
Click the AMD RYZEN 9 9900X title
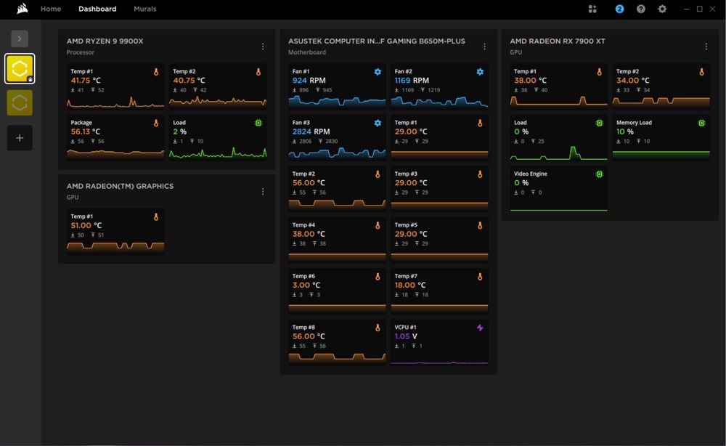pos(105,41)
